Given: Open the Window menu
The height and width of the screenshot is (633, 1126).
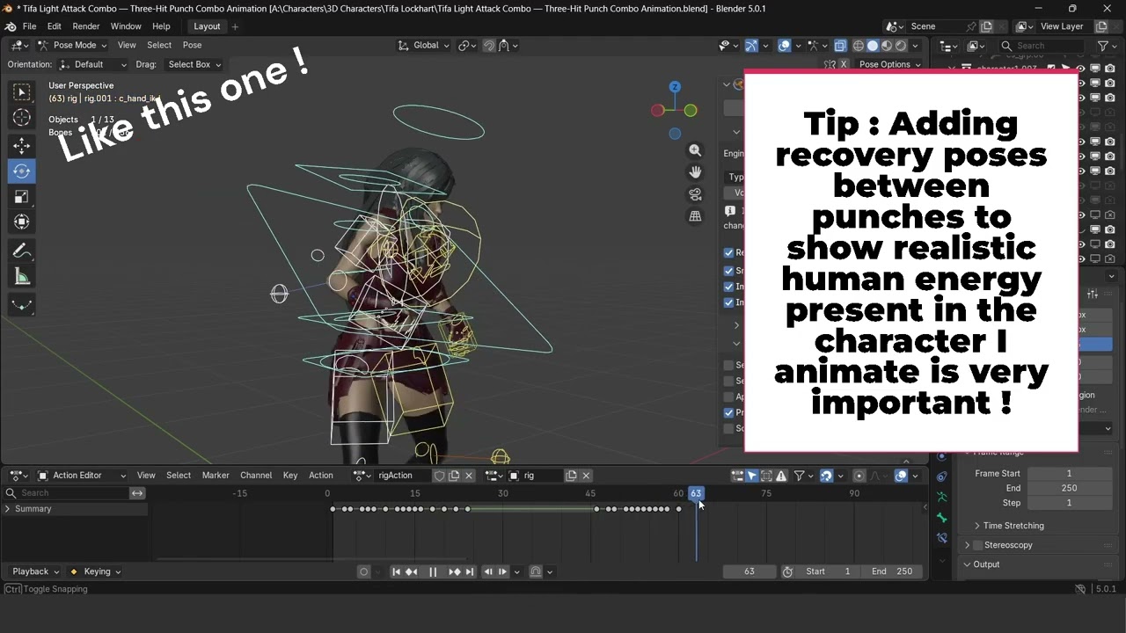Looking at the screenshot, I should [x=126, y=26].
